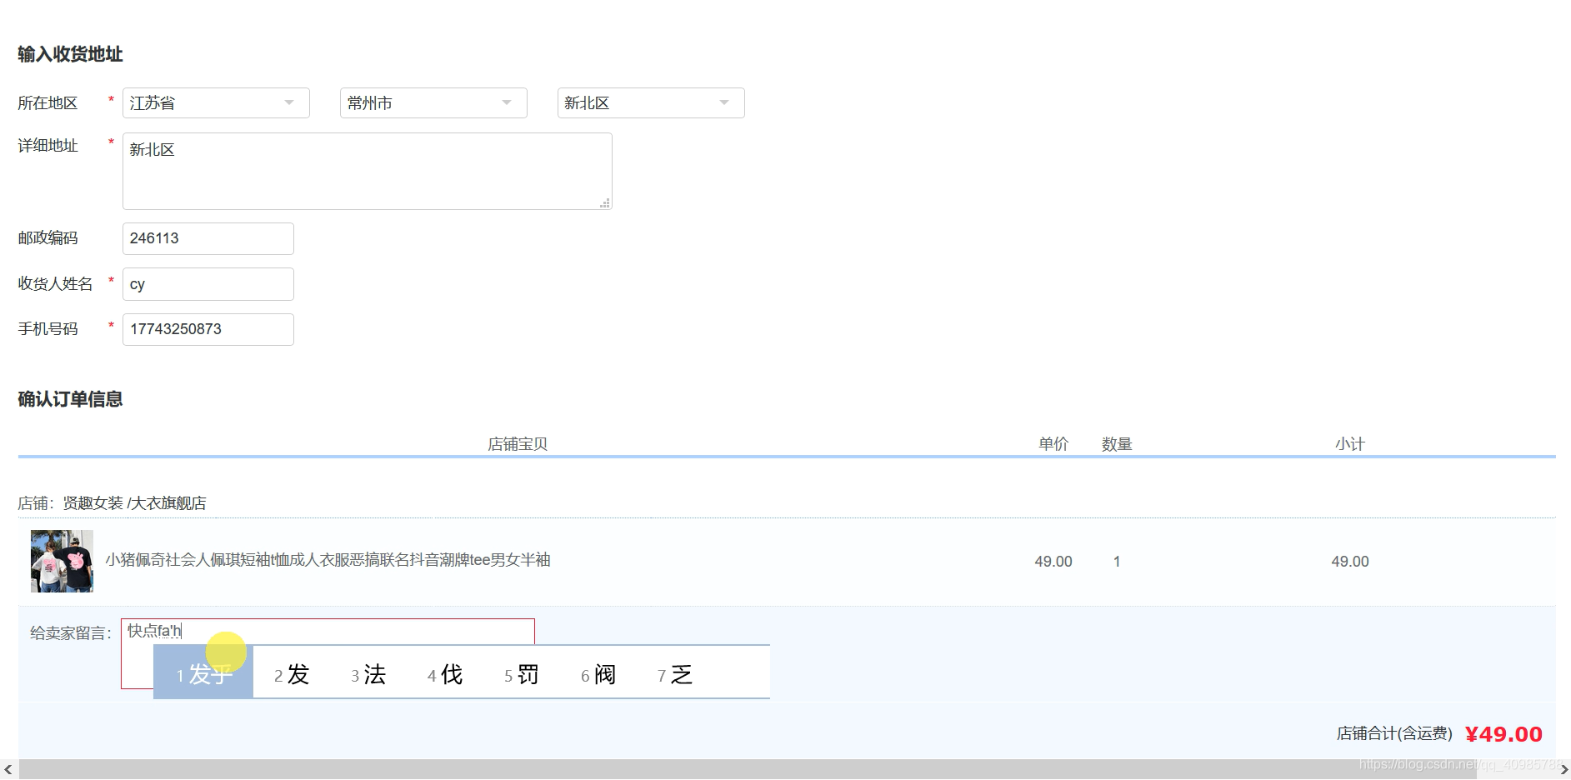The height and width of the screenshot is (780, 1571).
Task: Click the product title 小猪佩奇社会人佩琪短袖
Action: point(328,560)
